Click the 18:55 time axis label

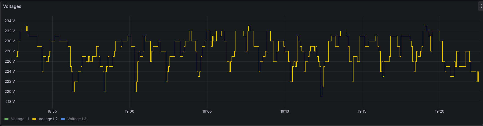[x=52, y=111]
